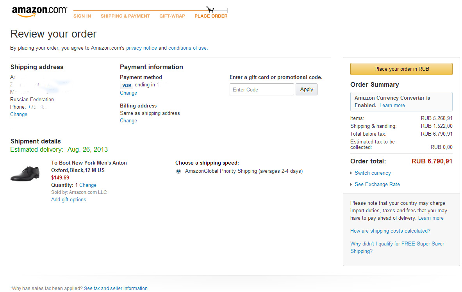Go to the Sign In step
The width and height of the screenshot is (462, 292).
pyautogui.click(x=82, y=16)
